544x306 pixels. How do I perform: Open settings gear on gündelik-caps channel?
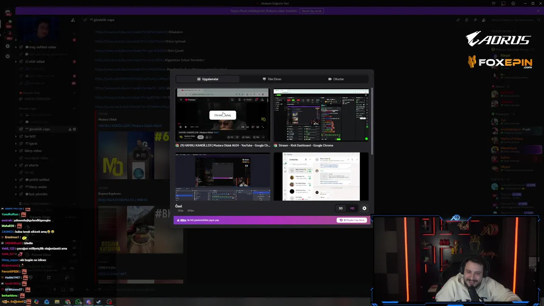pyautogui.click(x=74, y=129)
